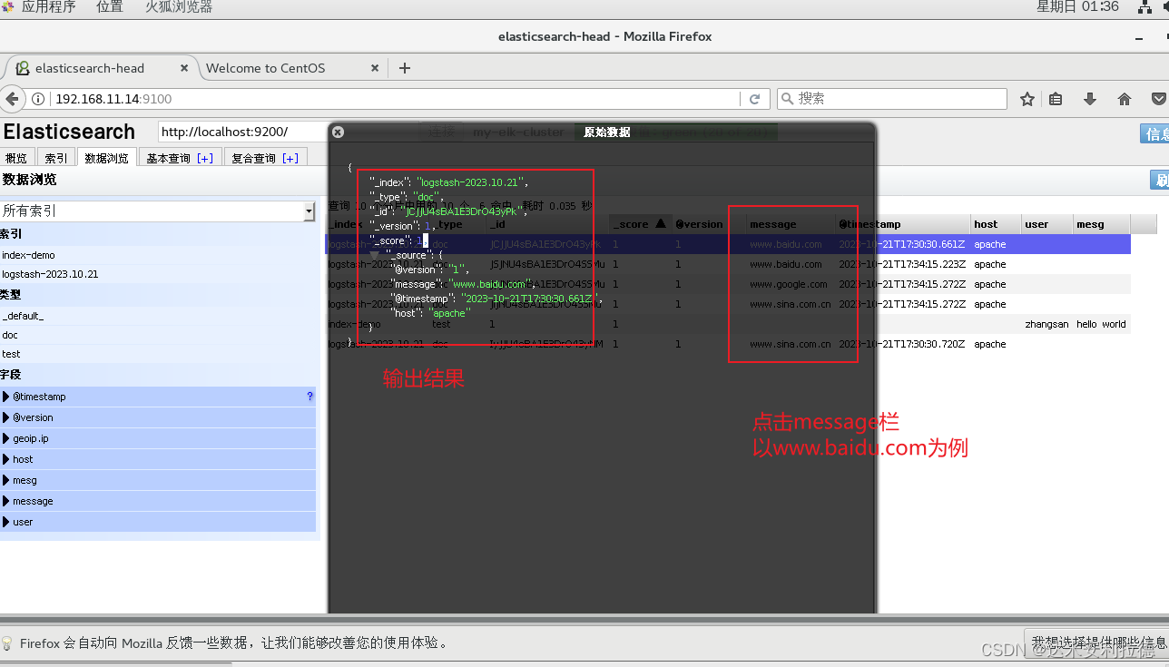This screenshot has width=1169, height=667.
Task: Select the test type
Action: (x=11, y=354)
